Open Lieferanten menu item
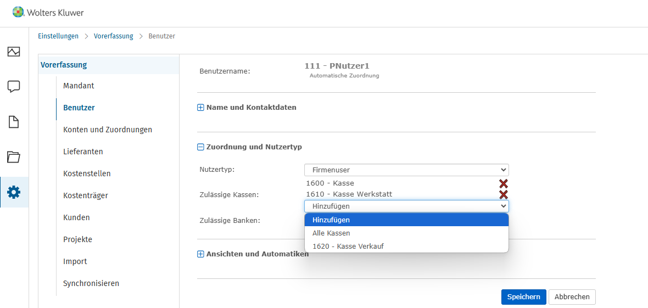Viewport: 648px width, 308px height. [83, 152]
